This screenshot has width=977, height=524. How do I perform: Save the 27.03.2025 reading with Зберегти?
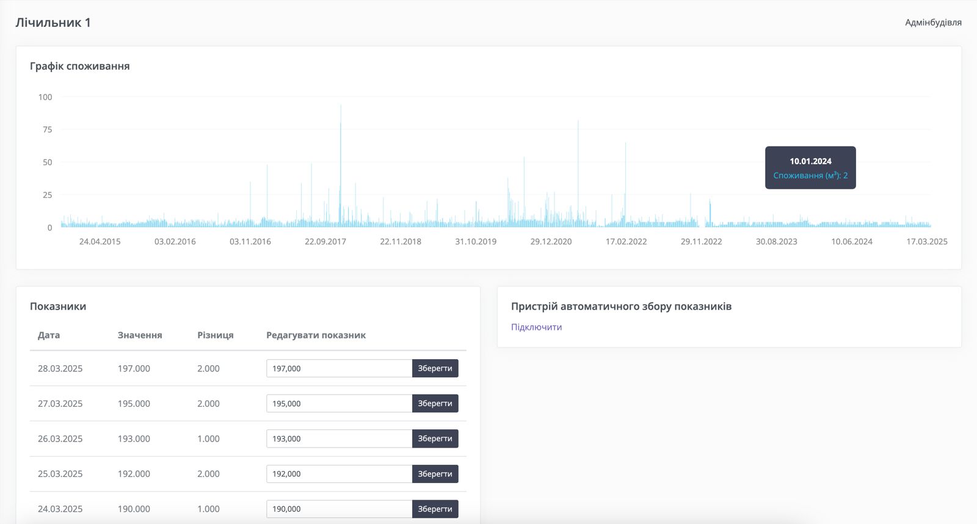435,404
